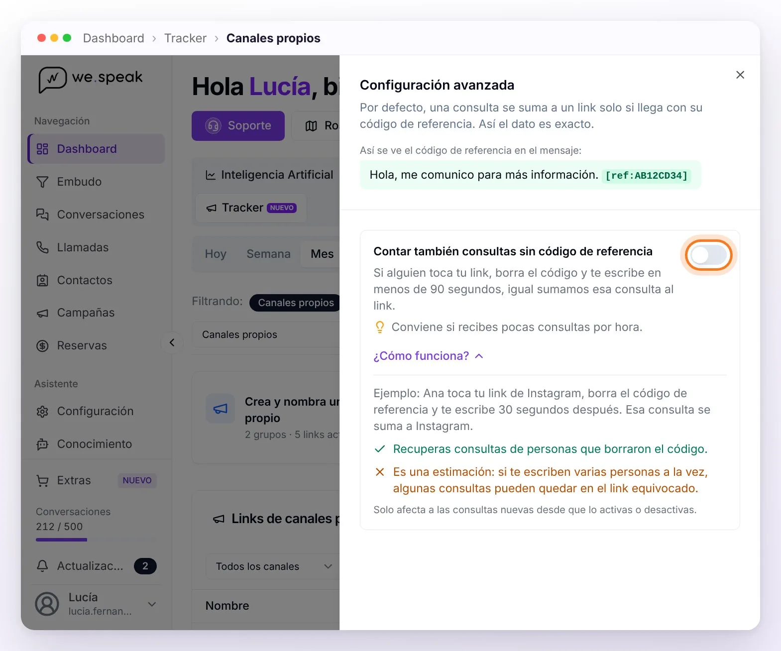This screenshot has width=781, height=651.
Task: Click the Llamadas phone icon
Action: (x=42, y=247)
